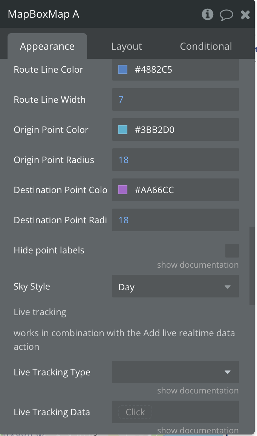Show documentation under Live Tracking Type
The height and width of the screenshot is (436, 257).
(198, 390)
